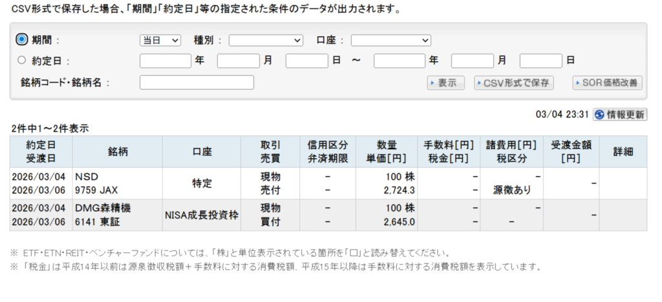The image size is (662, 302).
Task: Focus the start month field for 約定日
Action: (238, 61)
